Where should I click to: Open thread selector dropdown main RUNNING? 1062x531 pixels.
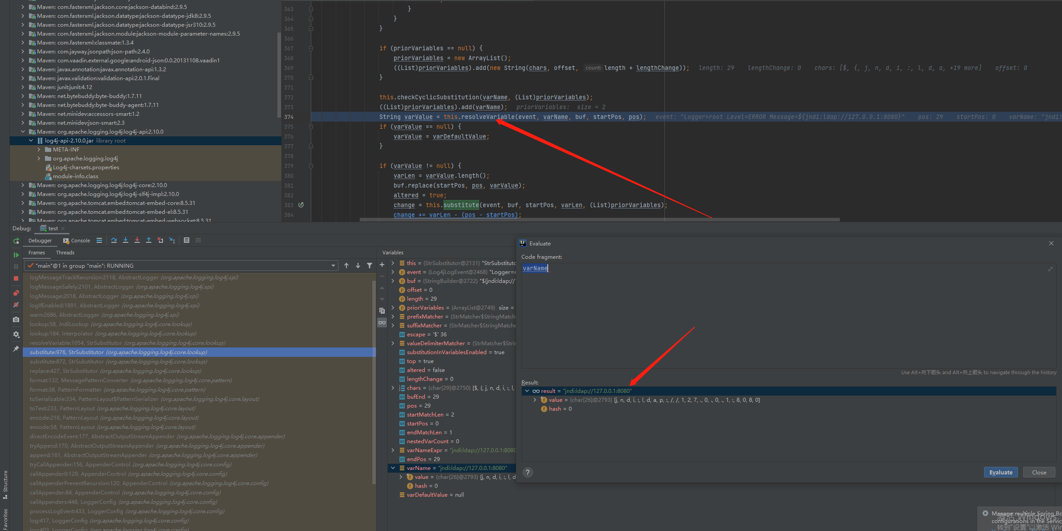click(181, 265)
